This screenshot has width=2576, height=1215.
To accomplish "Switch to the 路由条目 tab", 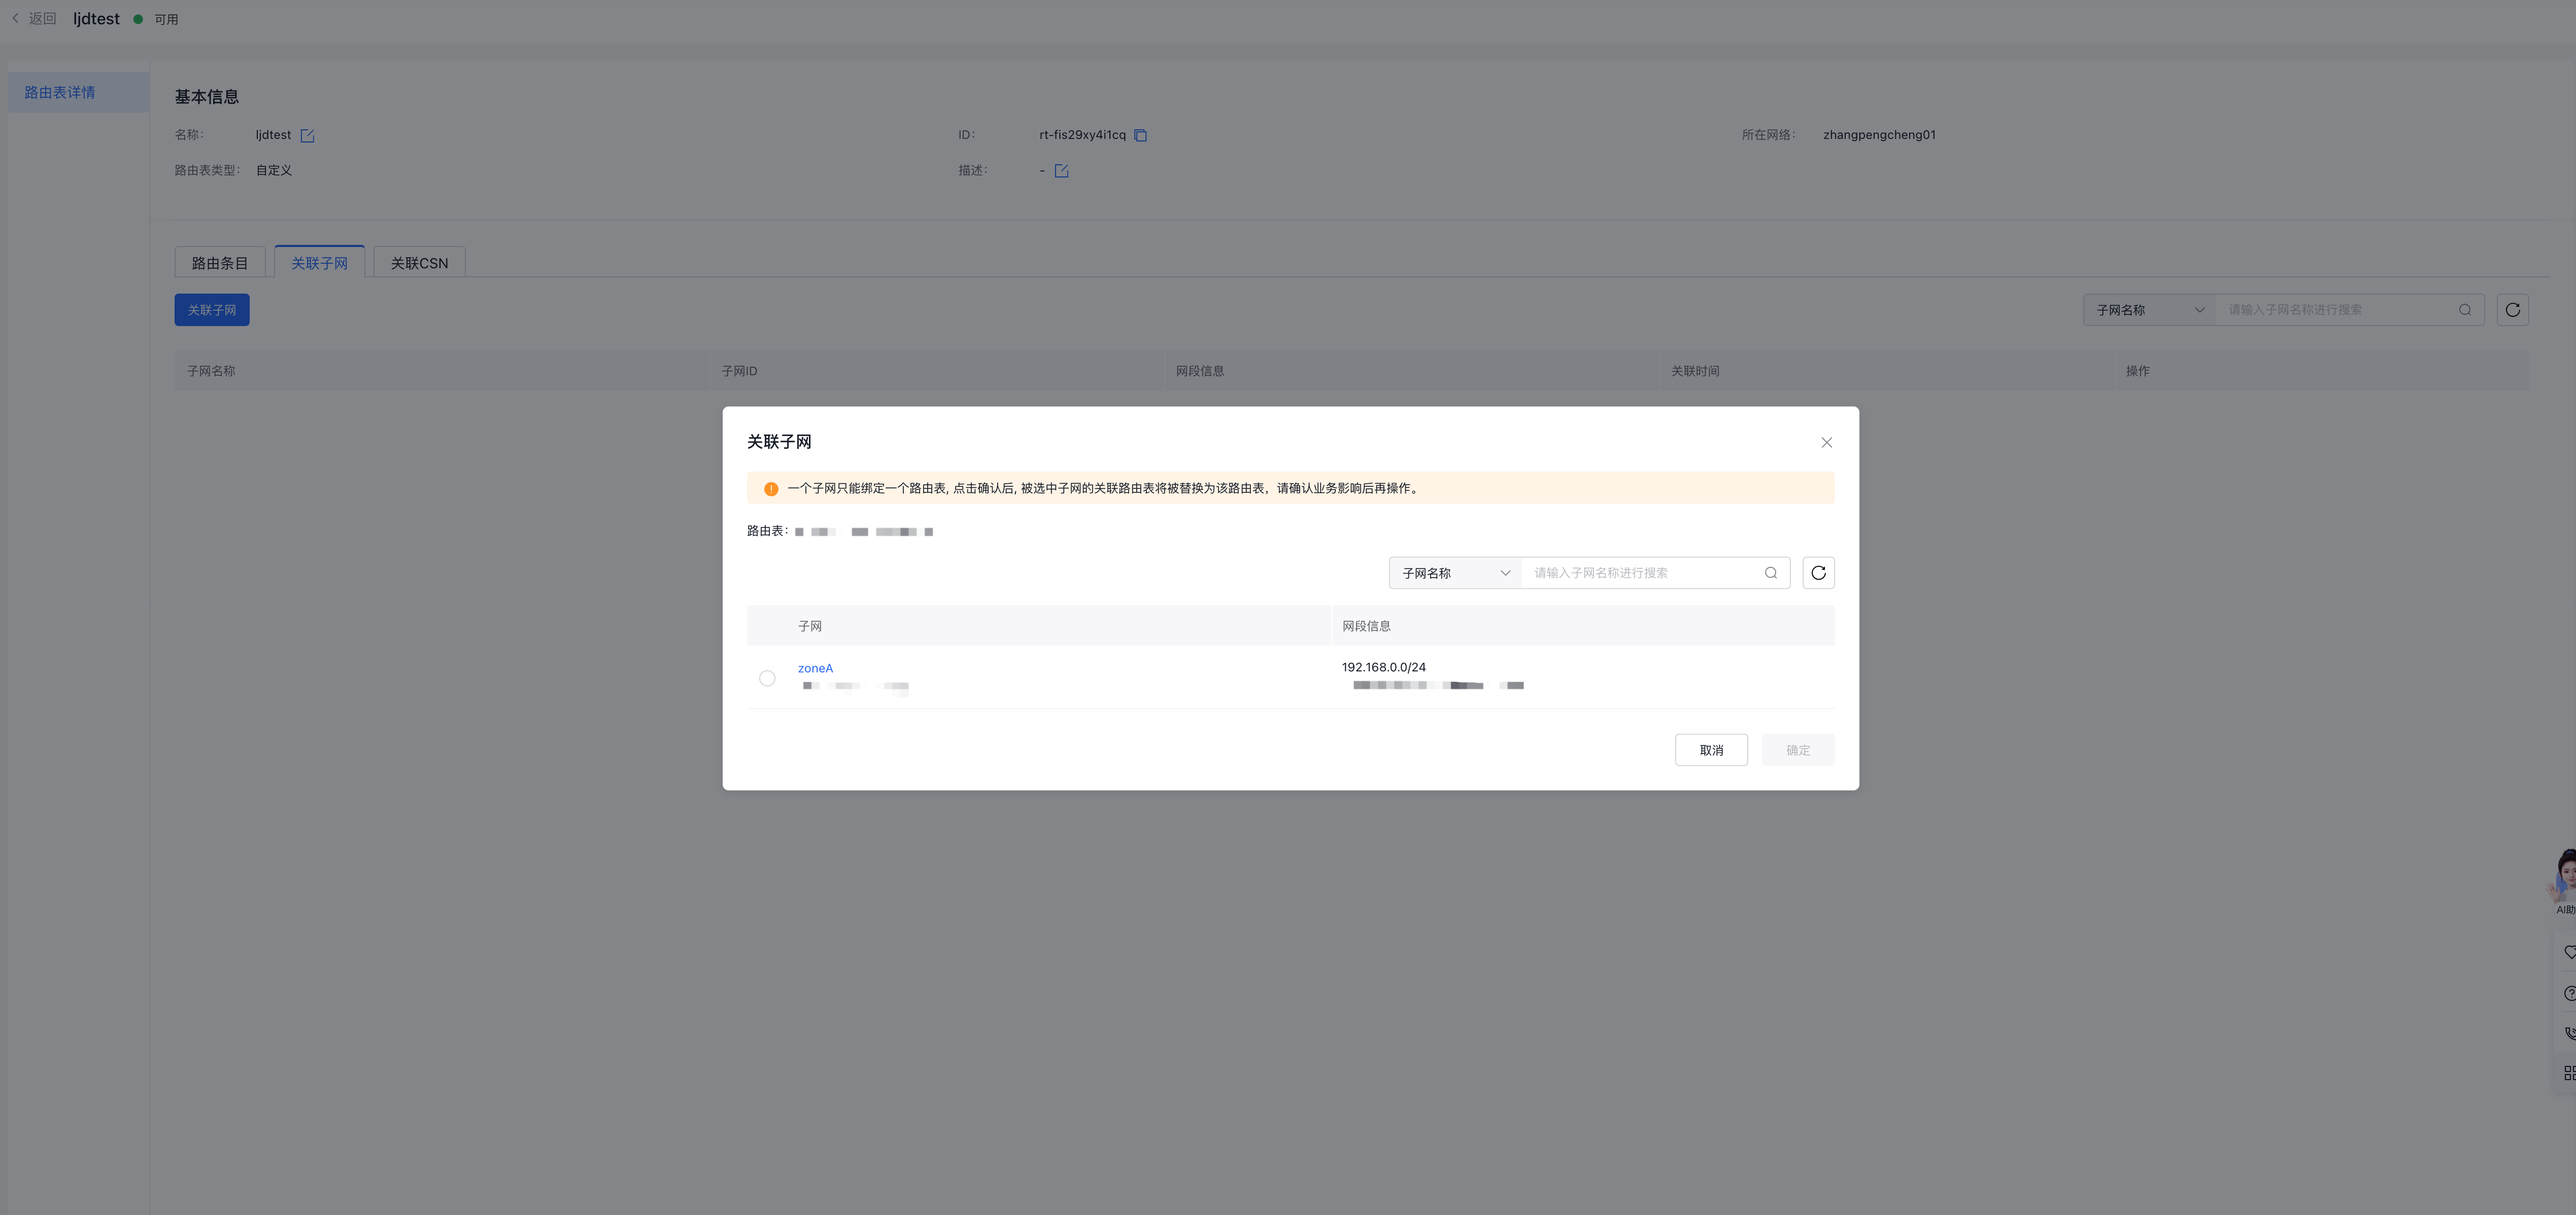I will (x=219, y=263).
